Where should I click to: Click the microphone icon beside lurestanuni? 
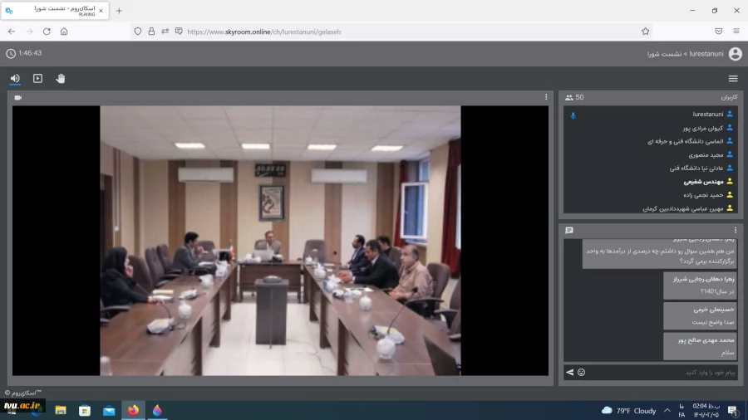573,115
